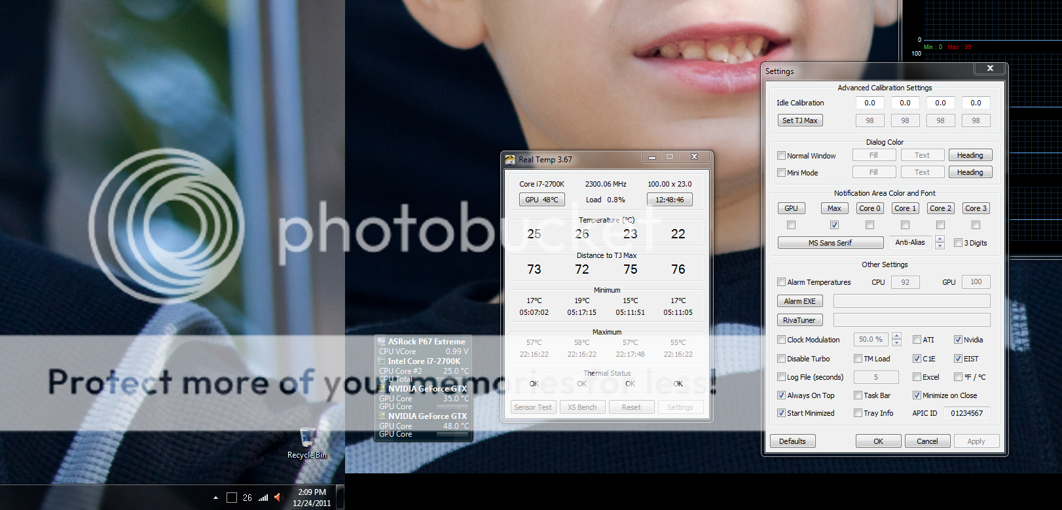Open XS Bench in Real Temp
This screenshot has width=1062, height=510.
[582, 407]
